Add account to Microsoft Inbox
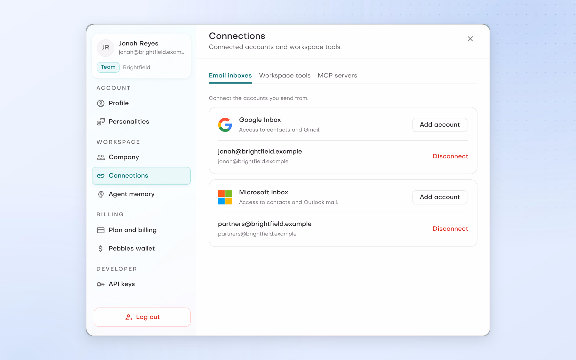This screenshot has width=576, height=360. coord(440,197)
